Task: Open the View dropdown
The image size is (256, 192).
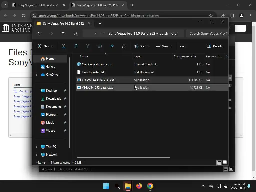Action: pos(164,46)
